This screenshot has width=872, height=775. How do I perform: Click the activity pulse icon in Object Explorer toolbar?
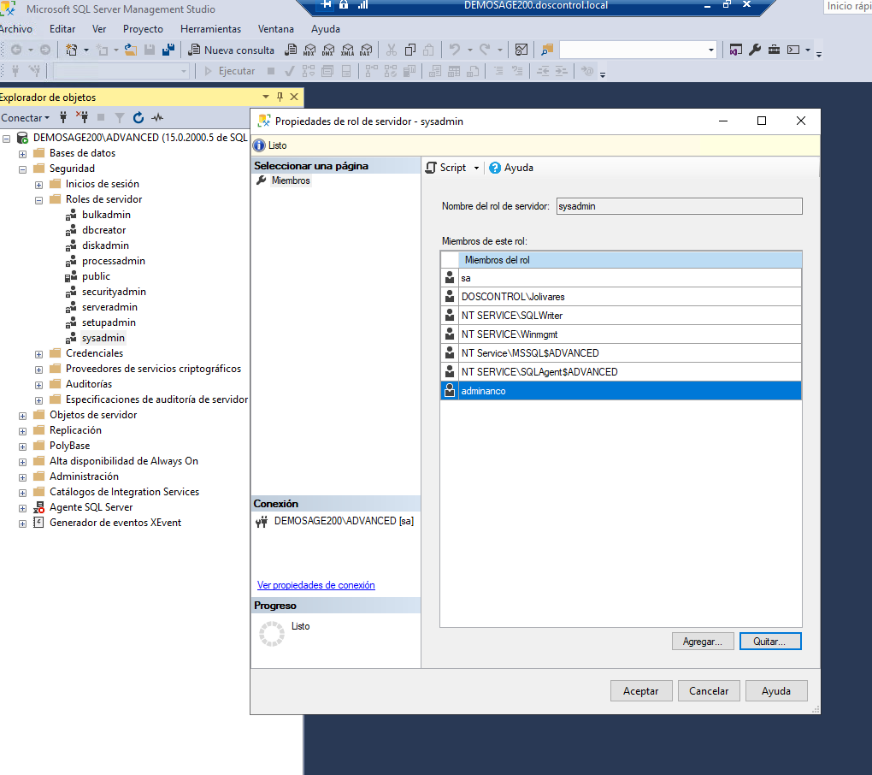[x=157, y=117]
